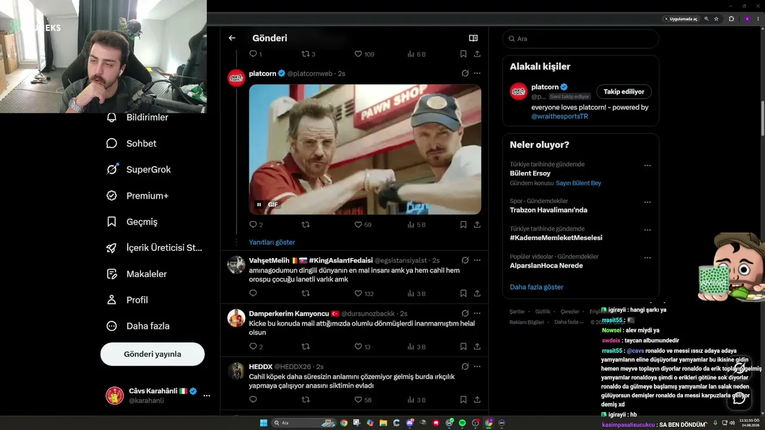The width and height of the screenshot is (765, 430).
Task: Open more options on Damperkerim Kamyoncu's reply
Action: [x=477, y=314]
